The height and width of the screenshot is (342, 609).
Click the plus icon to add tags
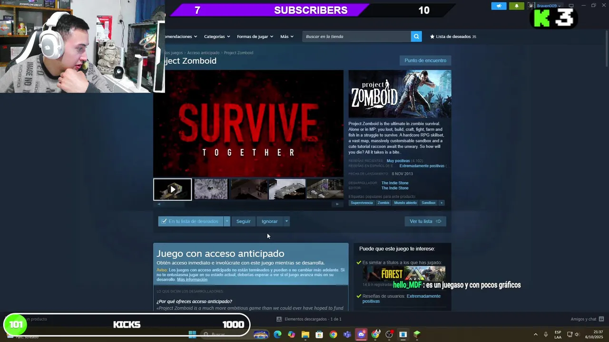click(442, 203)
